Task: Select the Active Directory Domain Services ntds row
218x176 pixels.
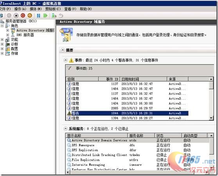Action: tap(138, 140)
